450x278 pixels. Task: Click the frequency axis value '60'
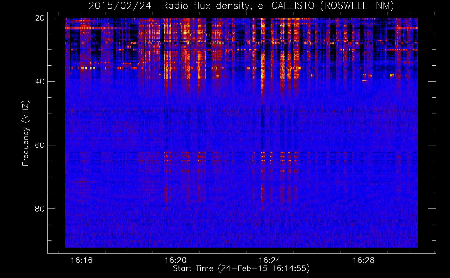coord(40,145)
